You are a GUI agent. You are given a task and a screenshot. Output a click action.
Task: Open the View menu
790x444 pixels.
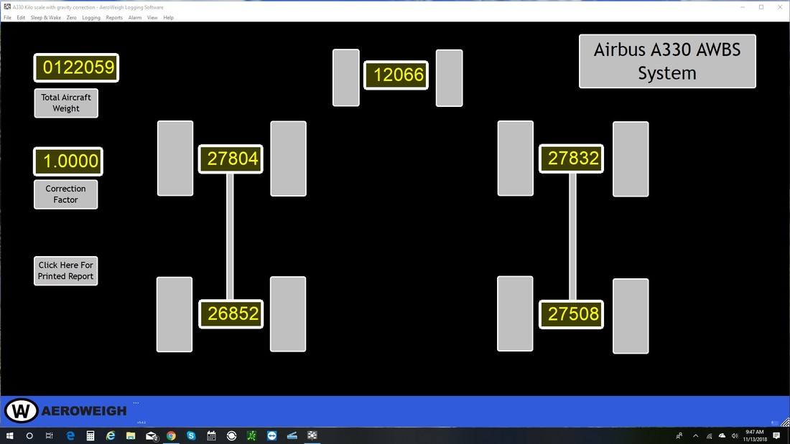[152, 18]
